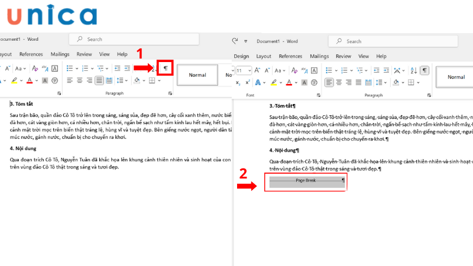The height and width of the screenshot is (266, 473).
Task: Select Normal style in left window
Action: pos(197,75)
